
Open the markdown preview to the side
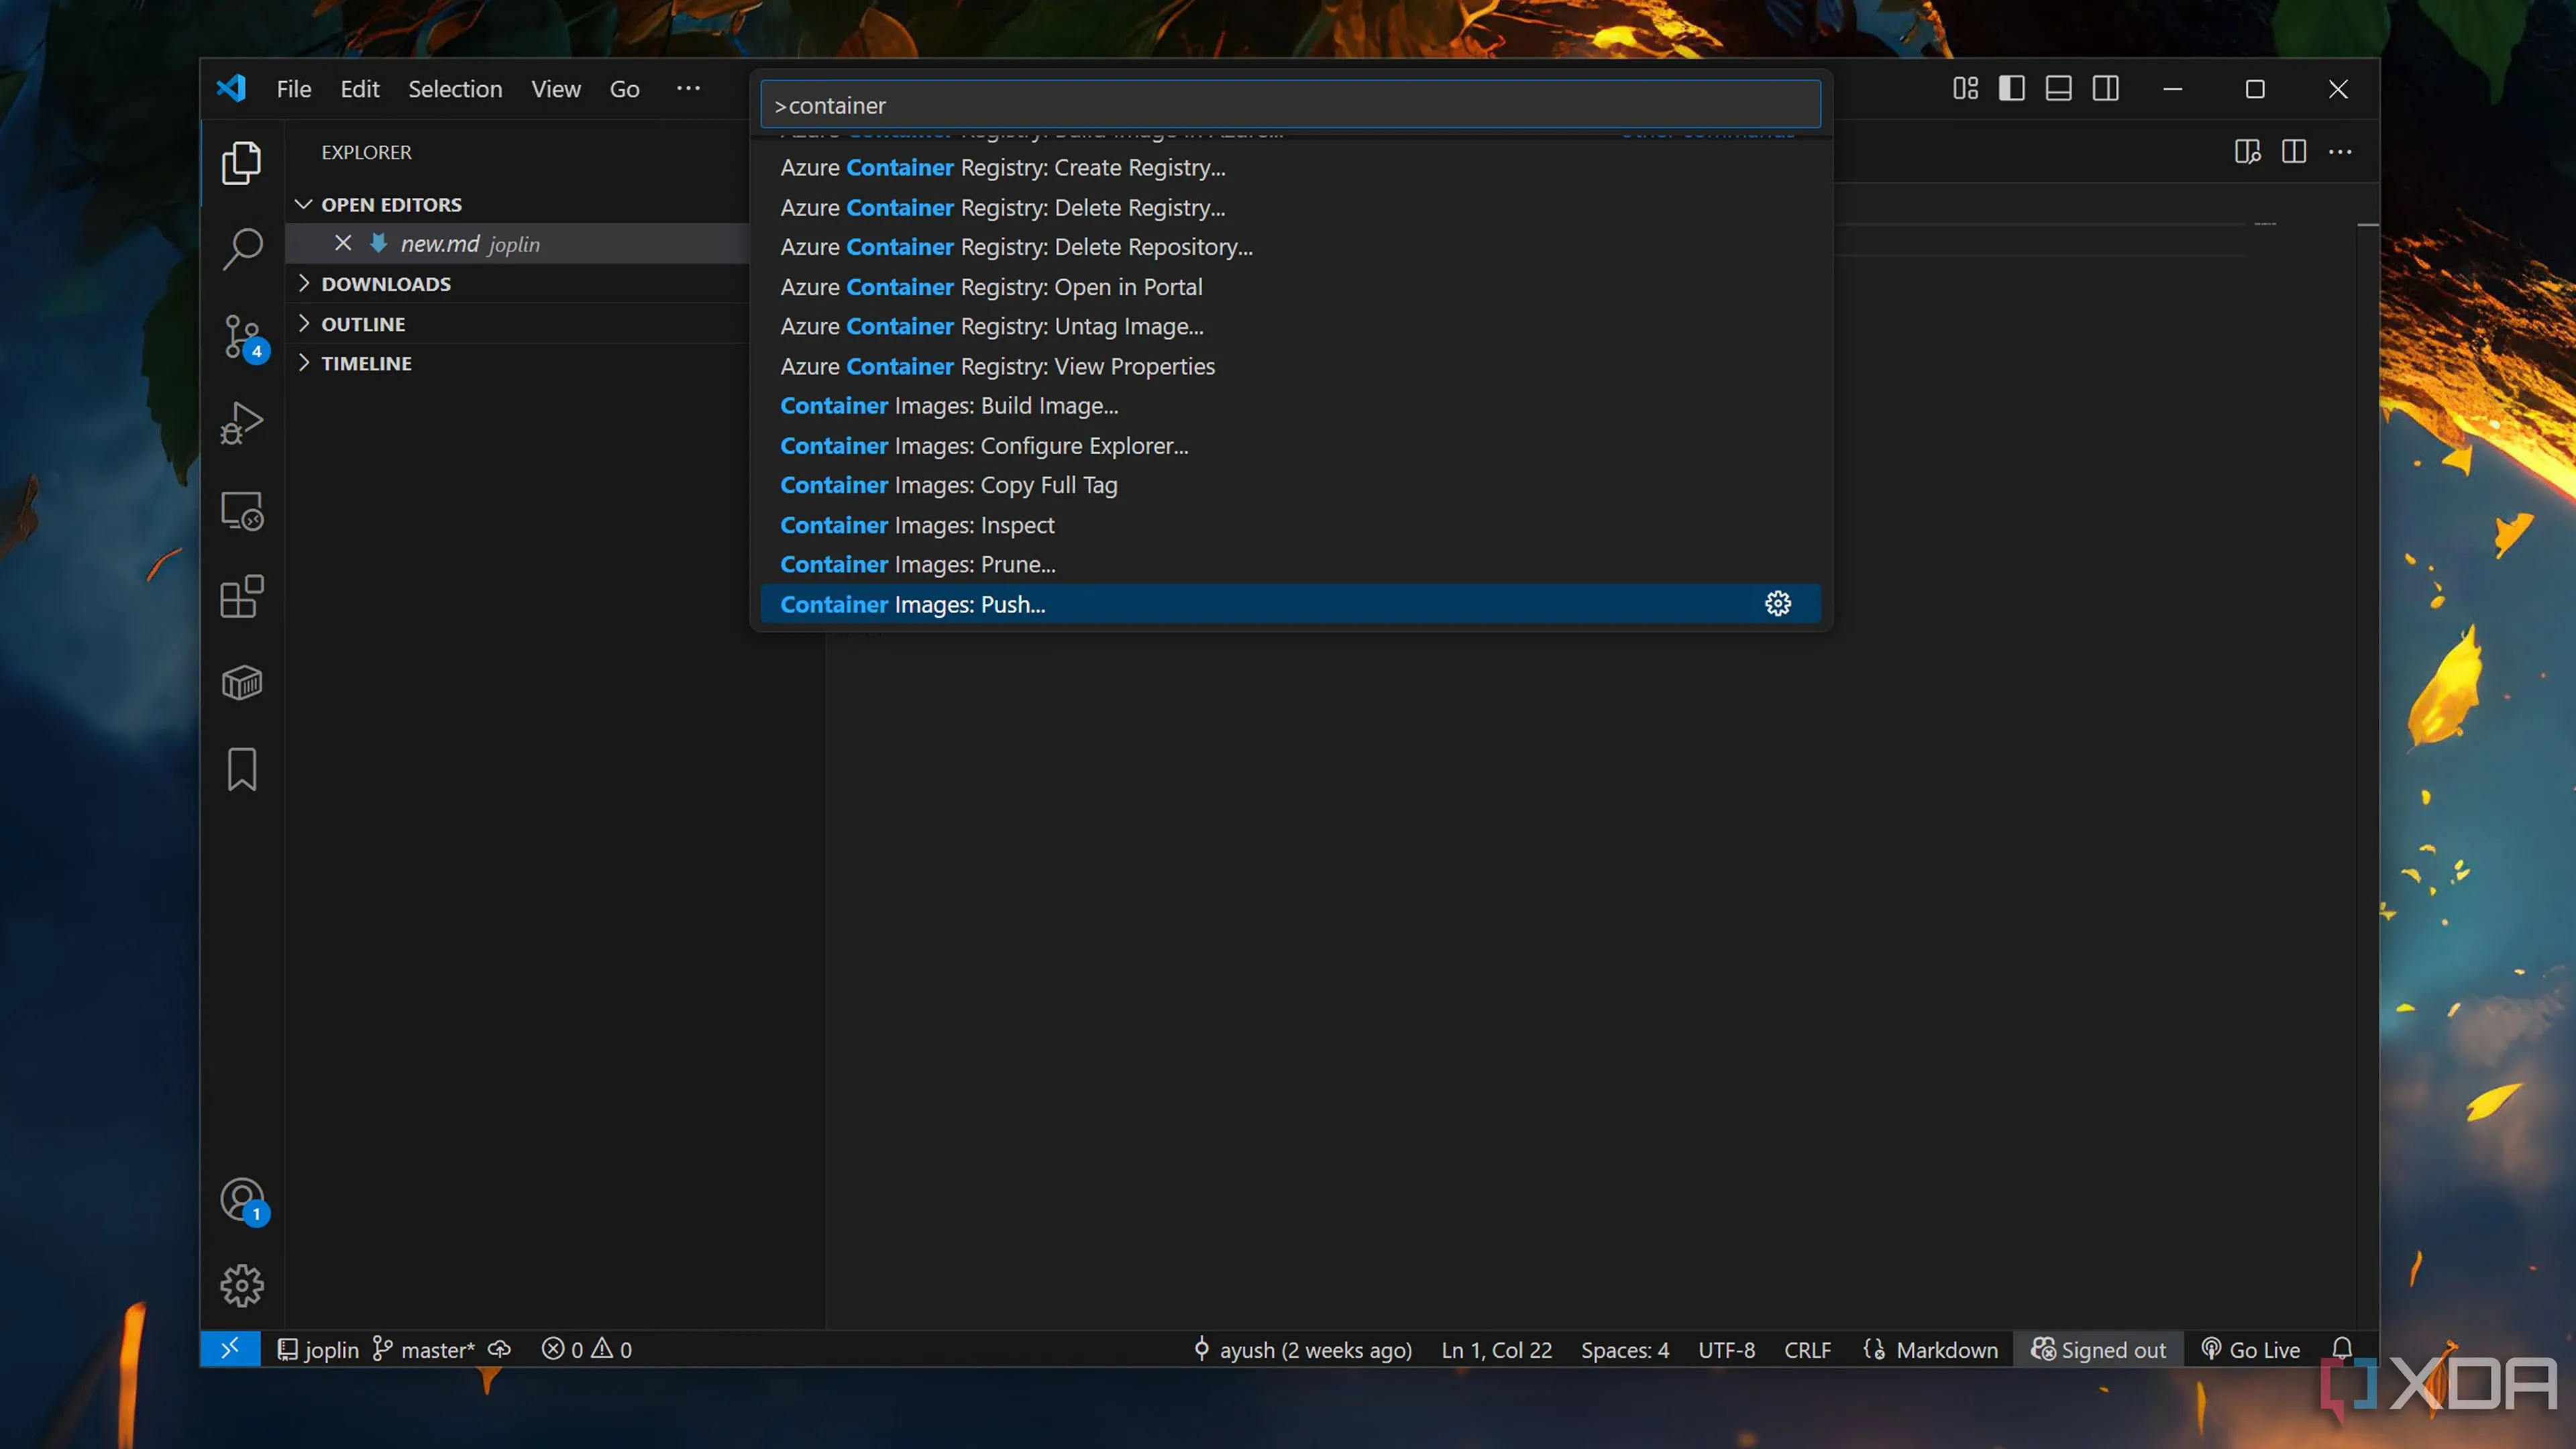[2247, 152]
